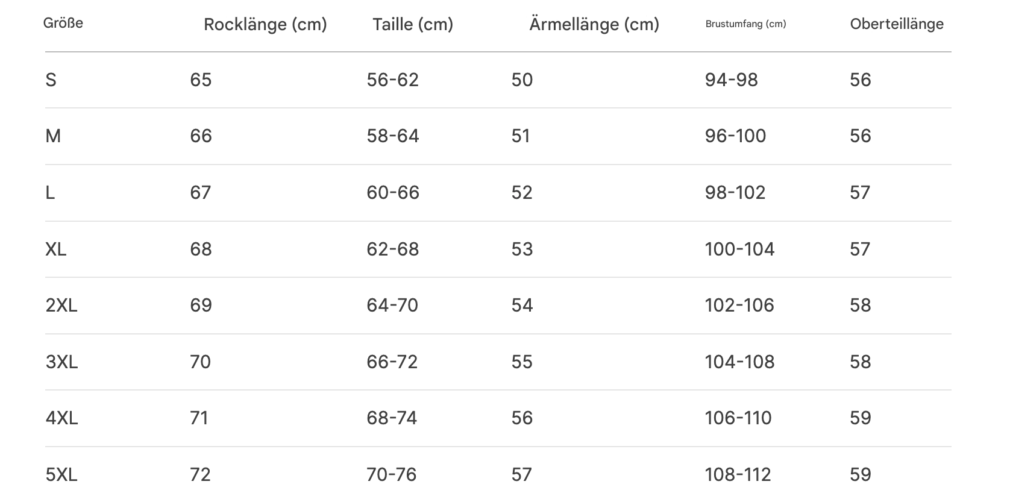Image resolution: width=1010 pixels, height=493 pixels.
Task: Click waist value 56-62
Action: [x=393, y=80]
